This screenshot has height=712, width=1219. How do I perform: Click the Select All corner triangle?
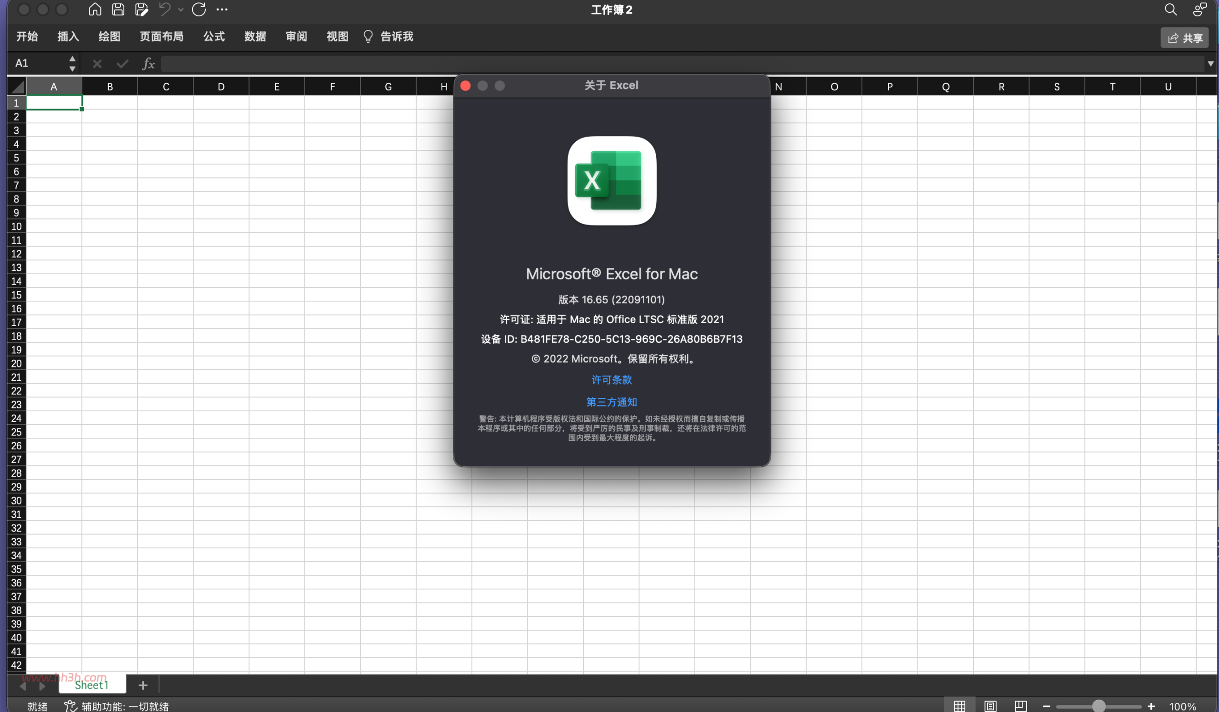click(x=17, y=87)
